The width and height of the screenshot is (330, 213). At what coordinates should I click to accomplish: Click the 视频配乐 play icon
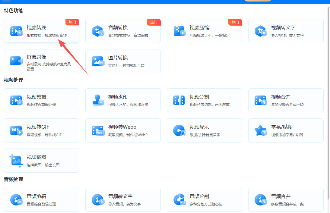coord(179,130)
